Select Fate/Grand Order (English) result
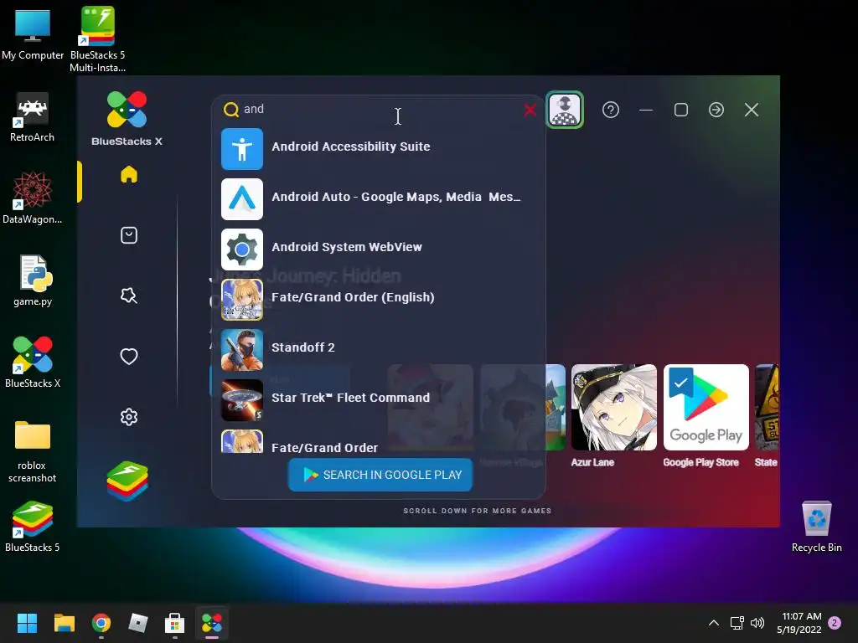 click(378, 300)
